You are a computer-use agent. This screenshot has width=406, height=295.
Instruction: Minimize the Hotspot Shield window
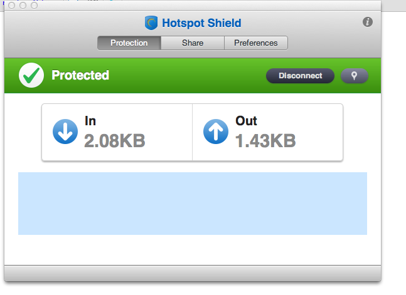pyautogui.click(x=23, y=5)
